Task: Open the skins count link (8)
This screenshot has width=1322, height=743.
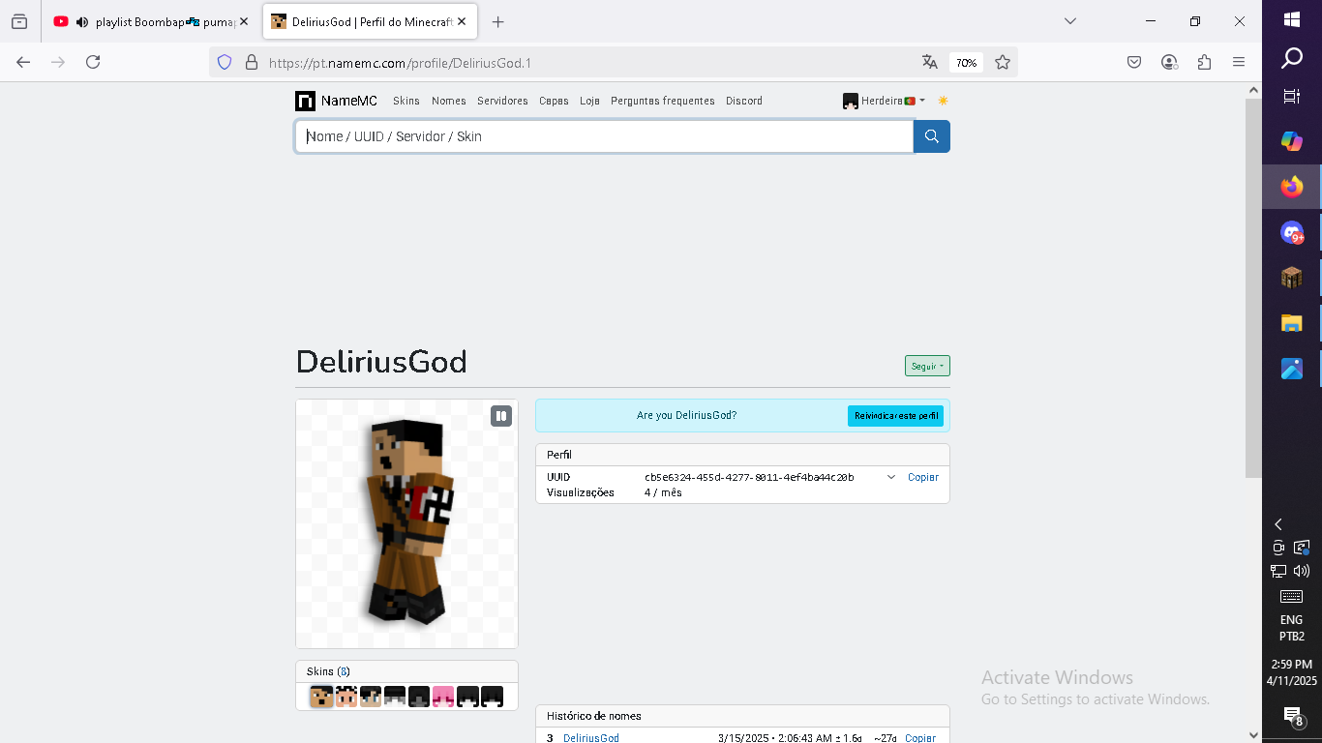Action: click(x=344, y=671)
